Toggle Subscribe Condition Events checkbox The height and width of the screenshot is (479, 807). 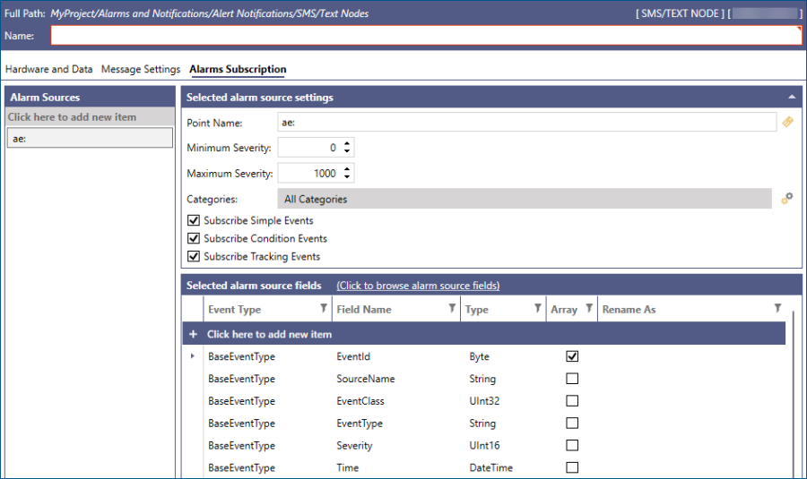193,239
